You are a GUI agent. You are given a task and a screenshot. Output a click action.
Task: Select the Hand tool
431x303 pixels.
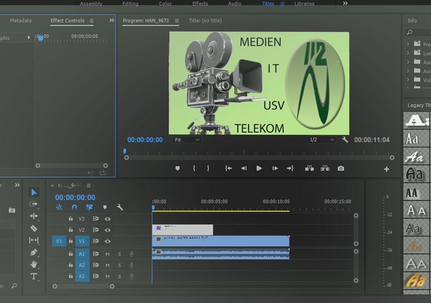[34, 264]
